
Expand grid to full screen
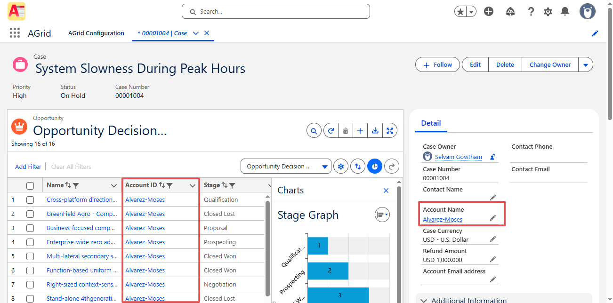coord(390,131)
